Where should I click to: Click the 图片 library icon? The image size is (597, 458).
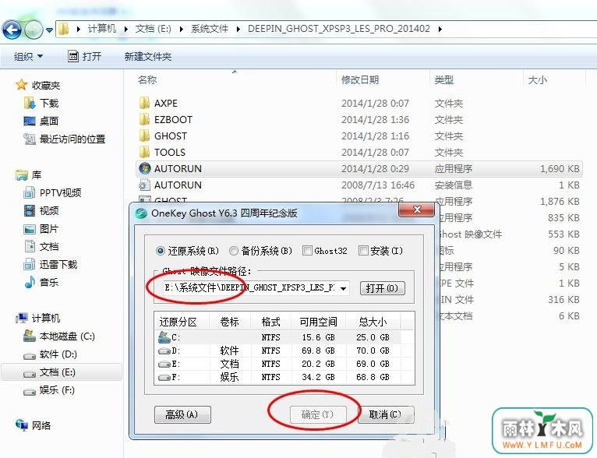pos(30,229)
